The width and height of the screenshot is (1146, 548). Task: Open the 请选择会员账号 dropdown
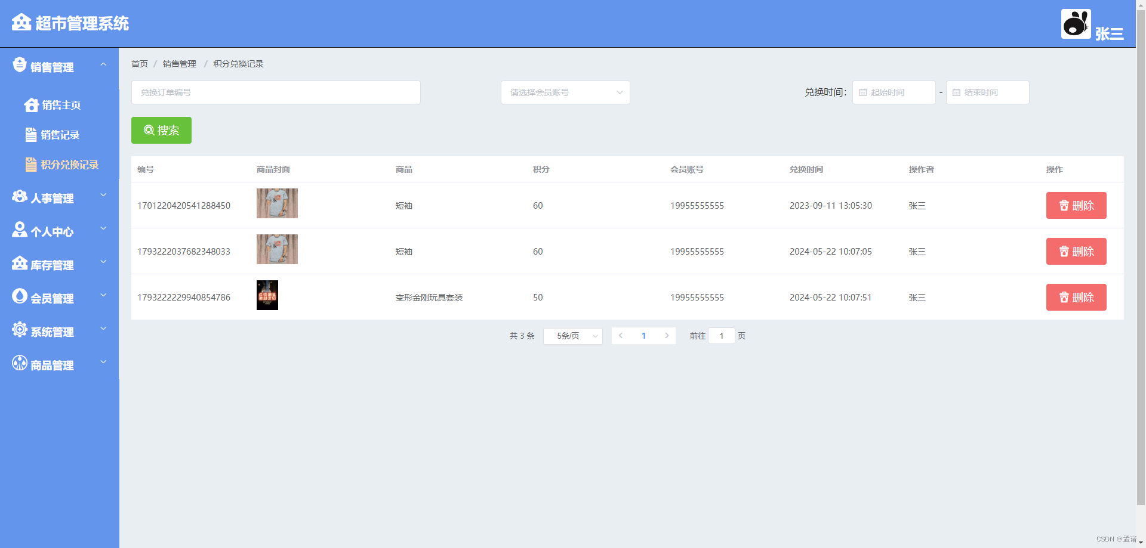[565, 92]
